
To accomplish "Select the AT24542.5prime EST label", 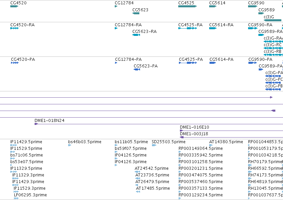I will [x=152, y=168].
